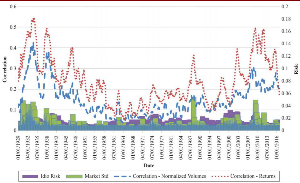Viewport: 300px width, 183px height.
Task: Toggle the "Correlation - Returns" legend entry
Action: [253, 176]
